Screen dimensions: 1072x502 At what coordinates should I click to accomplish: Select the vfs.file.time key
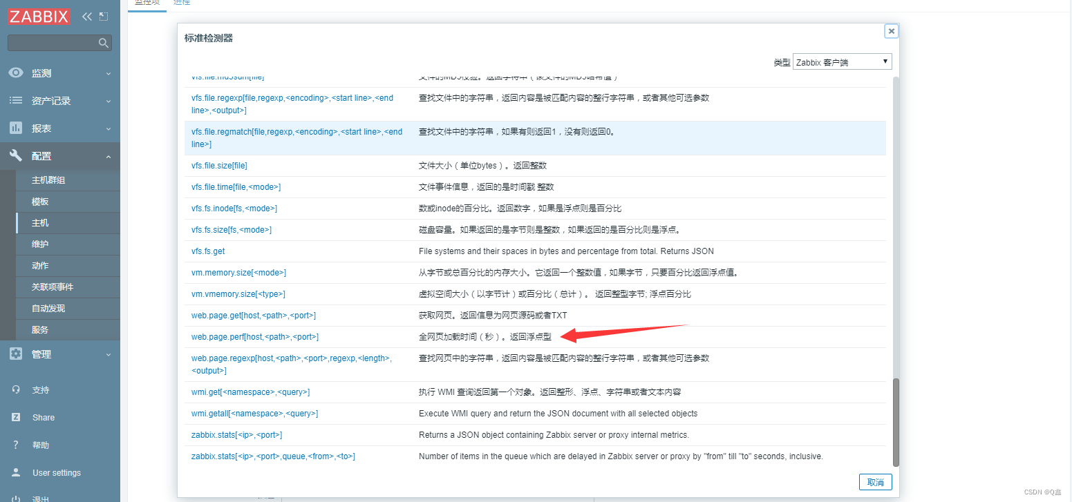click(236, 187)
